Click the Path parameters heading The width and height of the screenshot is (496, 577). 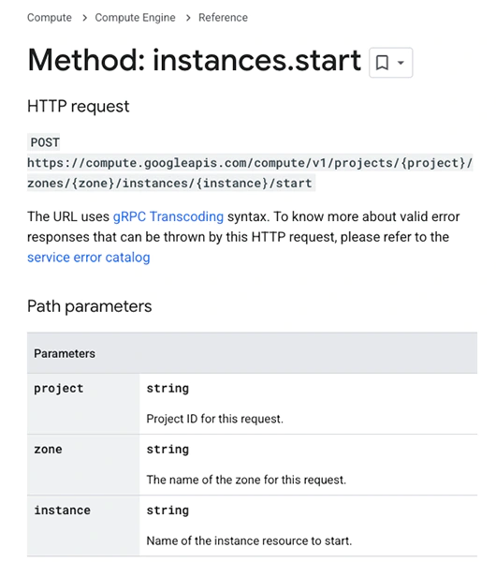coord(89,306)
